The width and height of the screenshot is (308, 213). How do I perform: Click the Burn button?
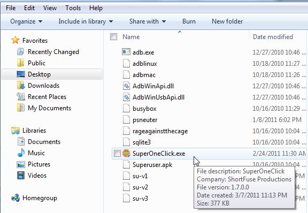pyautogui.click(x=189, y=21)
